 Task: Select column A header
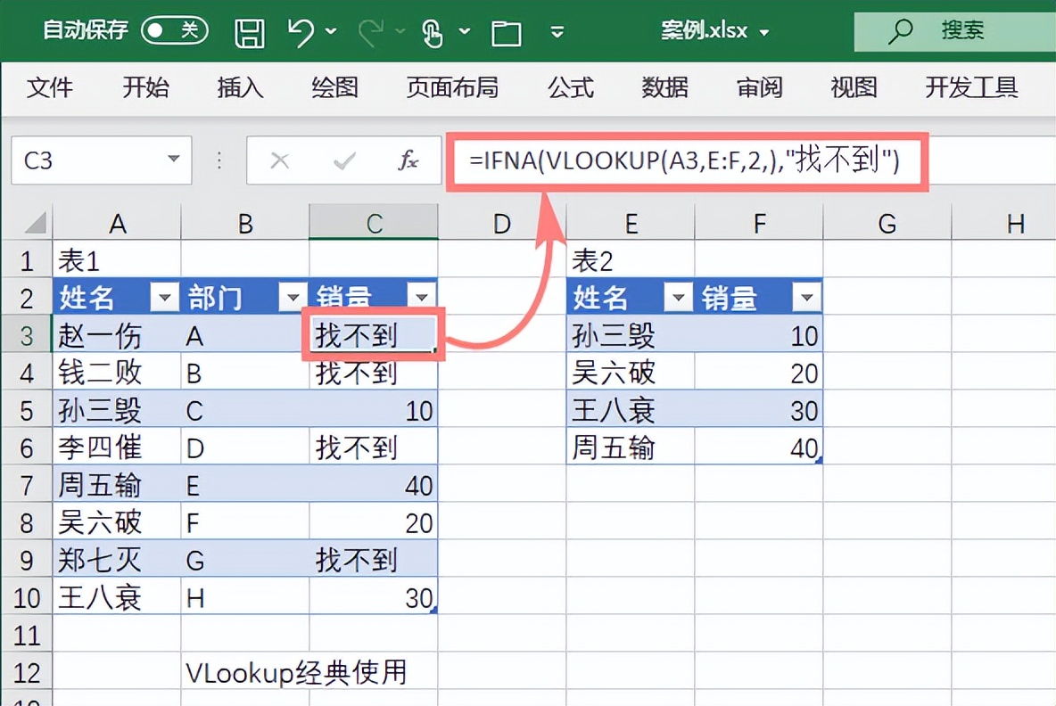pos(117,223)
